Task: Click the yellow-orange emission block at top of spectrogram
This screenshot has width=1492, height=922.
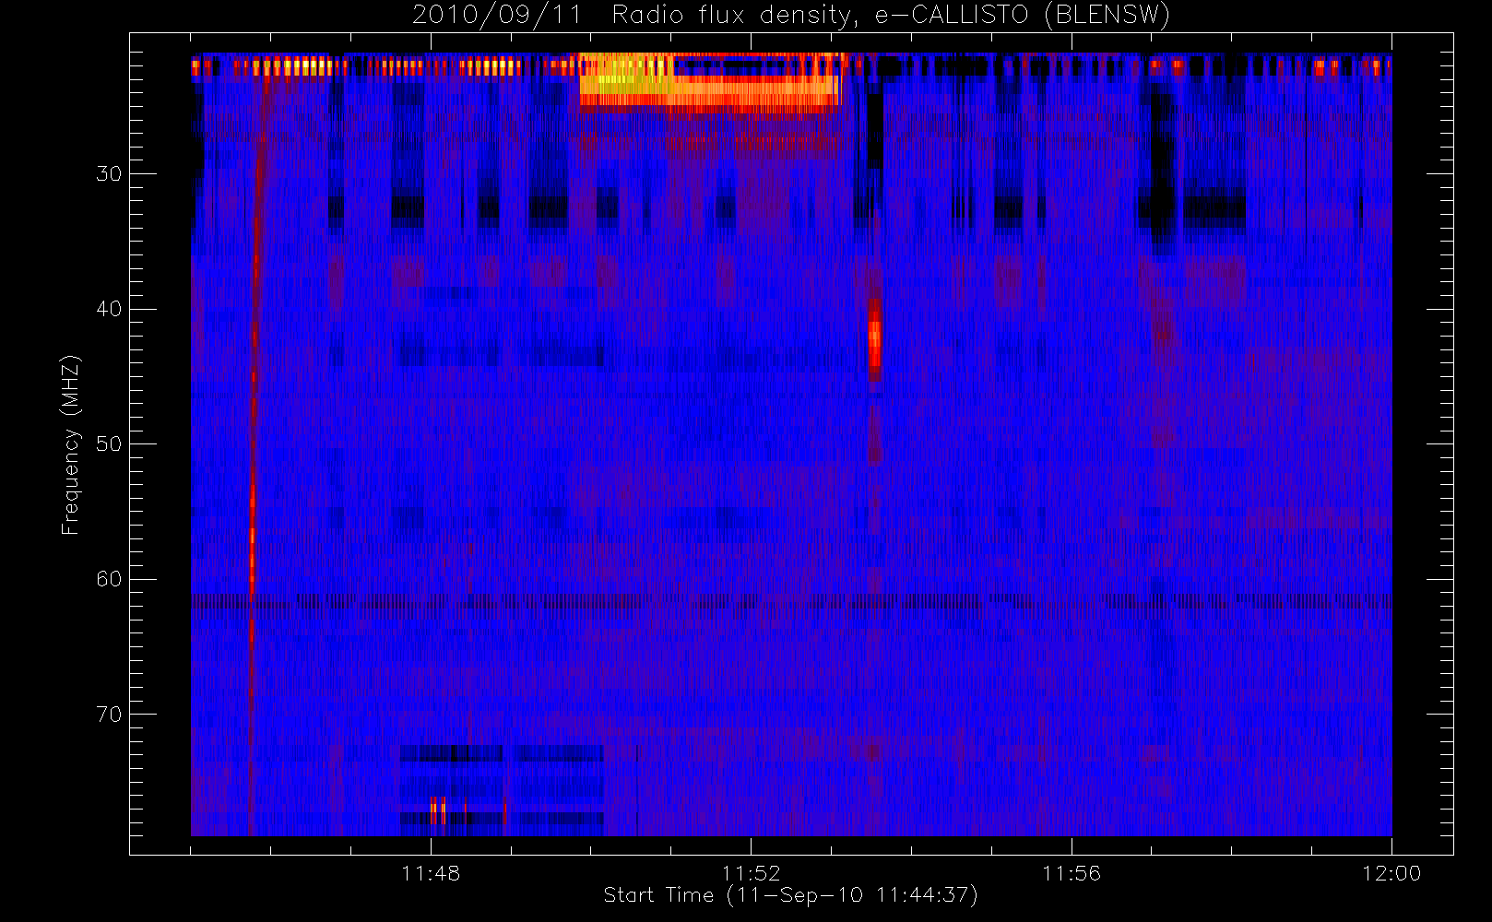Action: tap(710, 83)
